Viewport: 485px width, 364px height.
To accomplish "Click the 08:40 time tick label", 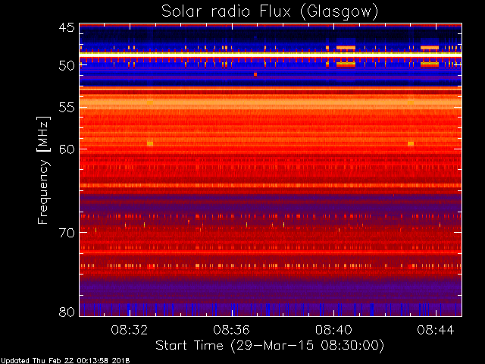I will point(333,330).
